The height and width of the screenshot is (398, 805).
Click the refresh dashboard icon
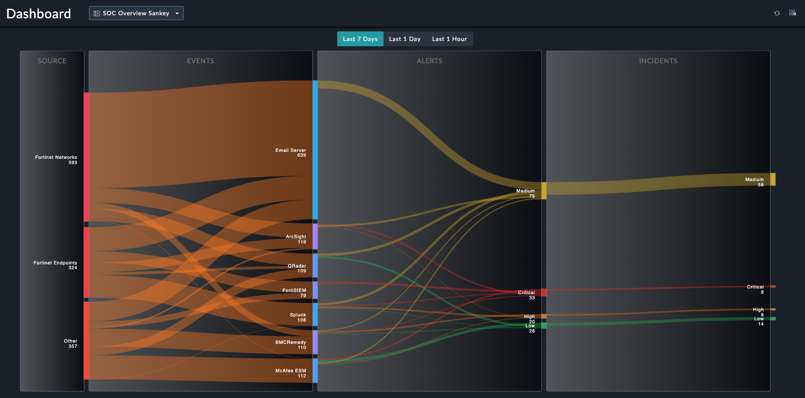point(777,13)
